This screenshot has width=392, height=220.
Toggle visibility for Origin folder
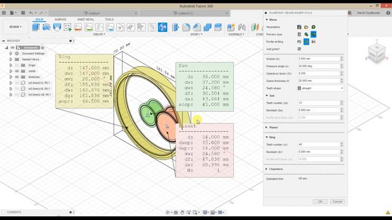(17, 65)
